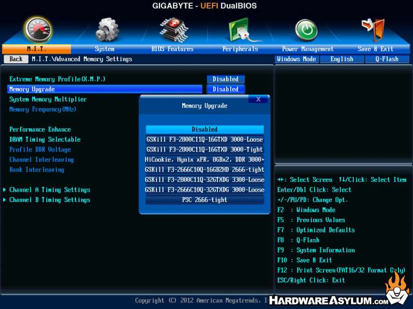413x309 pixels.
Task: Open the X.M.P. Disabled value dropdown
Action: 226,79
